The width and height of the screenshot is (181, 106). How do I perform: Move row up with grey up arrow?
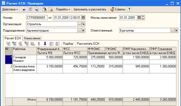(x=39, y=44)
